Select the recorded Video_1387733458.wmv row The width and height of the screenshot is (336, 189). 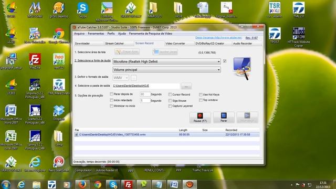pyautogui.click(x=167, y=134)
